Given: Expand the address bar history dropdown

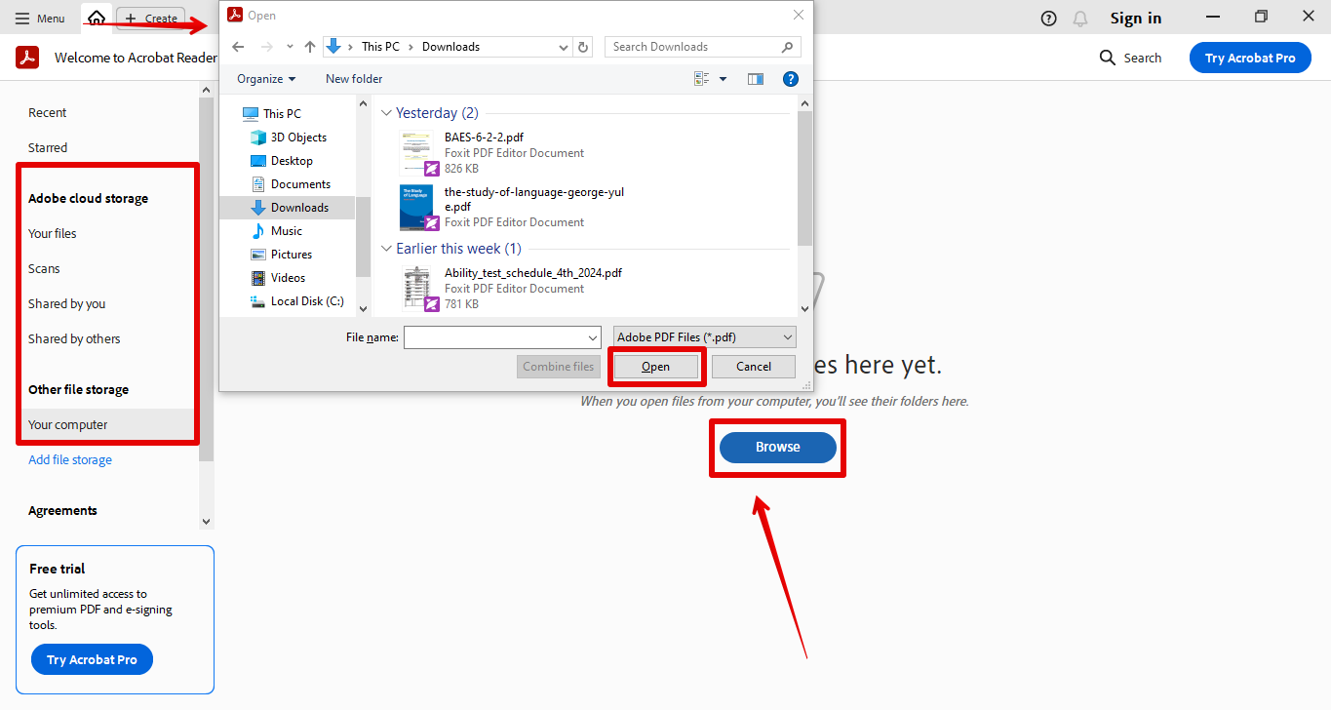Looking at the screenshot, I should pyautogui.click(x=564, y=47).
